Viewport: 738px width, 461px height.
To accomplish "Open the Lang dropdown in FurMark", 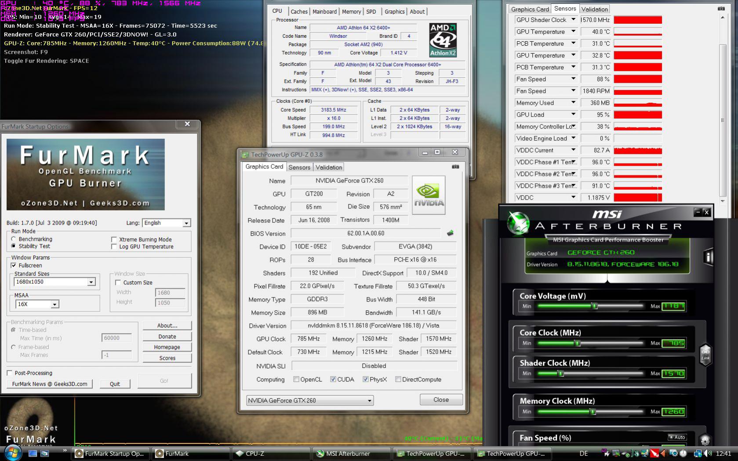I will (x=186, y=223).
